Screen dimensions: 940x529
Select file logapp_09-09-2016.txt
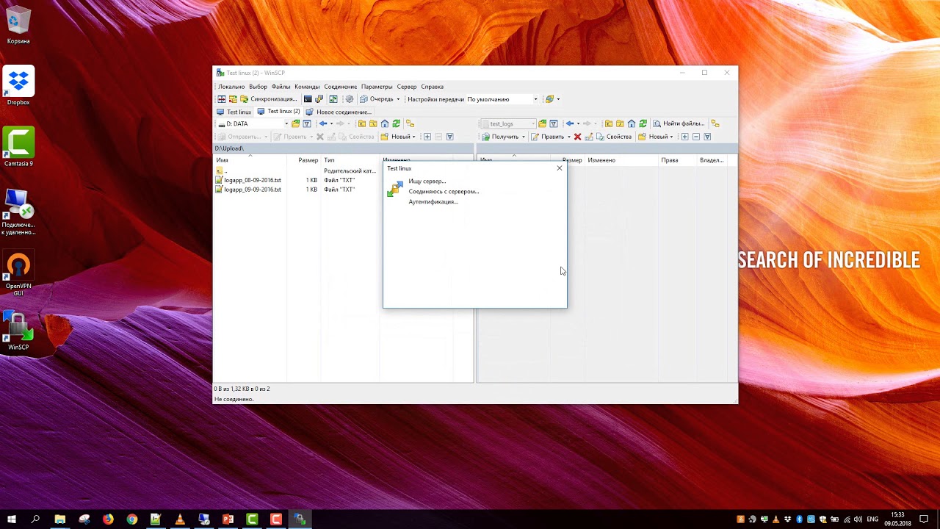coord(248,190)
